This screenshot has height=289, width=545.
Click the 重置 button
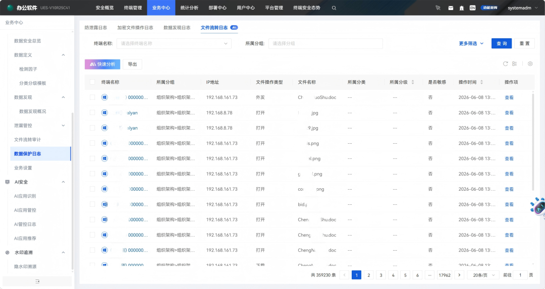point(524,43)
